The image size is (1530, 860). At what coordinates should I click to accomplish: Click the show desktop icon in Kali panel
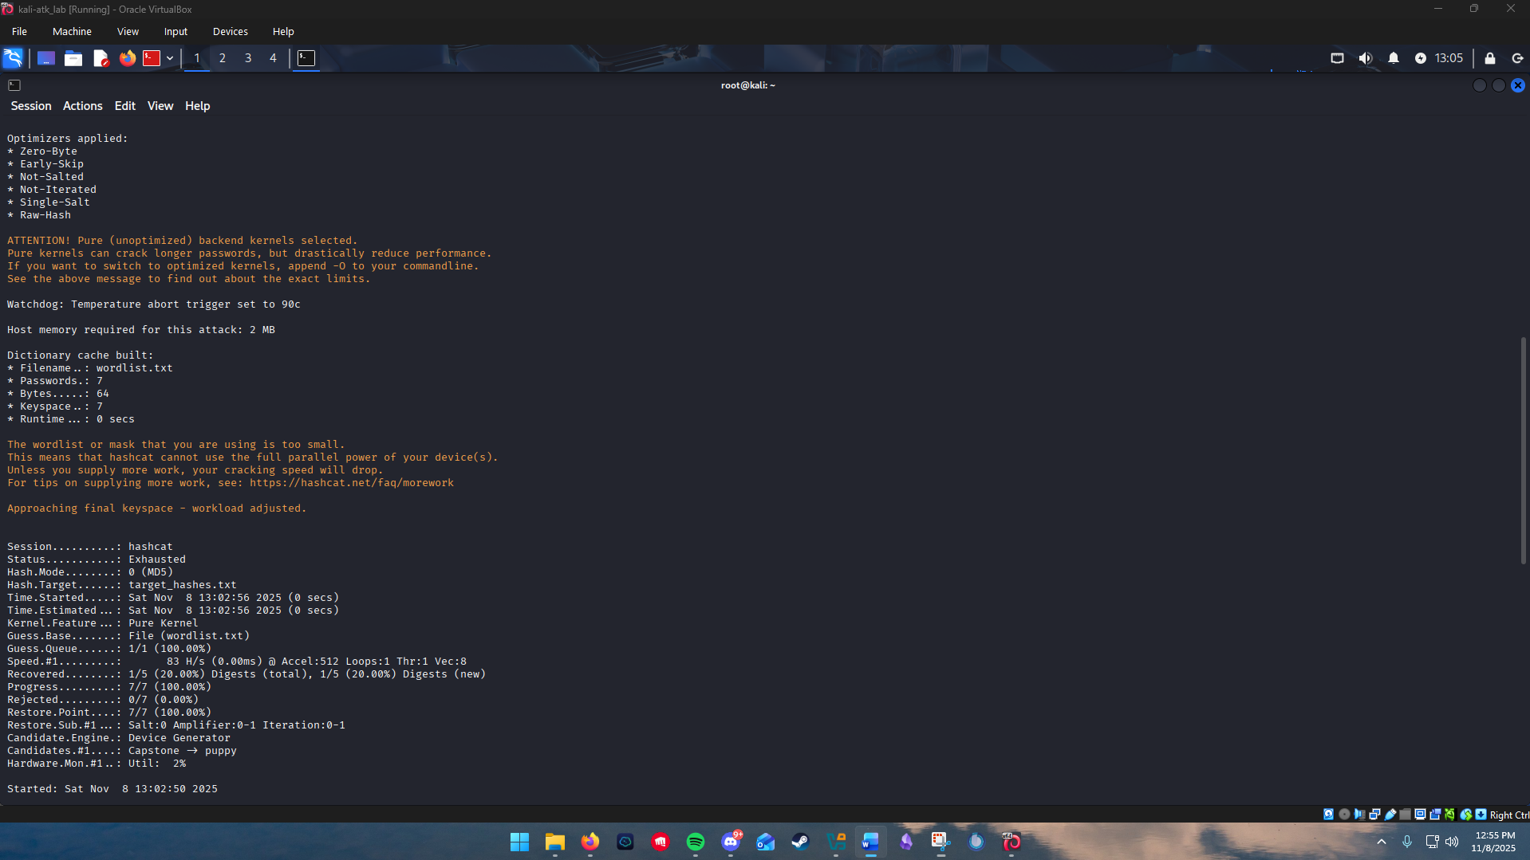(46, 58)
